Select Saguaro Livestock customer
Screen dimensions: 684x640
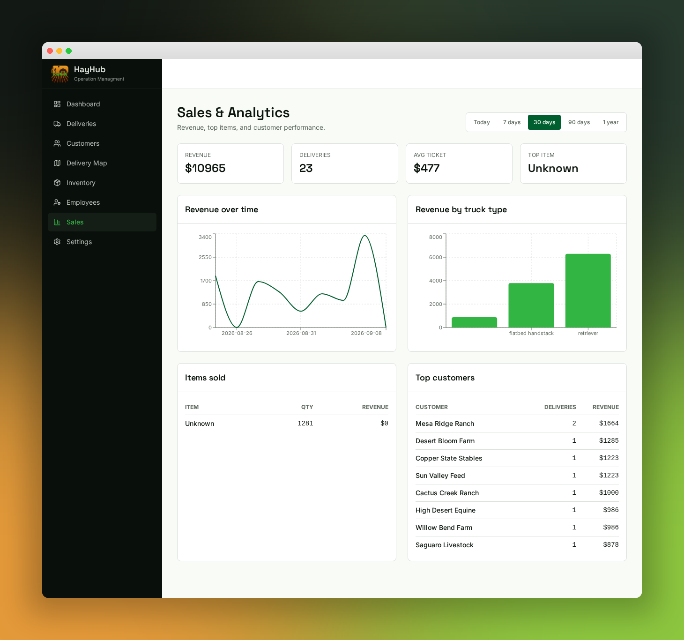517,545
